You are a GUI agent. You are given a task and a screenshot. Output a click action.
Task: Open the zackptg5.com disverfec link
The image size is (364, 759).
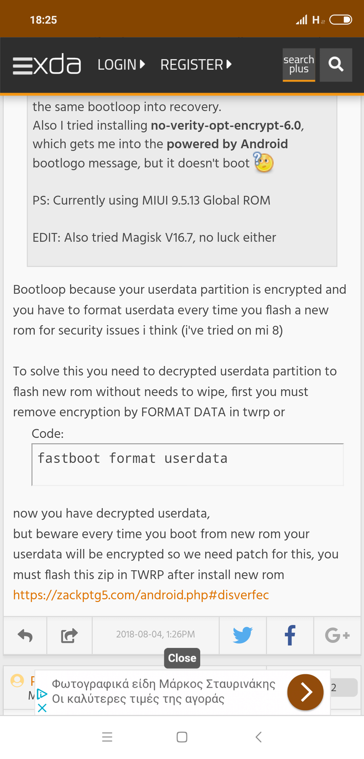[141, 595]
